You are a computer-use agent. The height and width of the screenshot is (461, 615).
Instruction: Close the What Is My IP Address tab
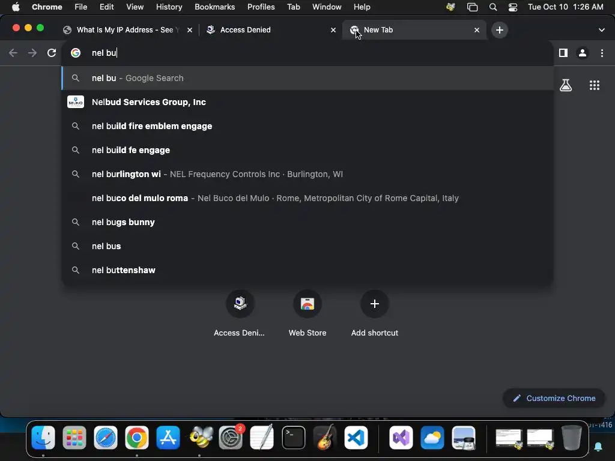pyautogui.click(x=189, y=30)
